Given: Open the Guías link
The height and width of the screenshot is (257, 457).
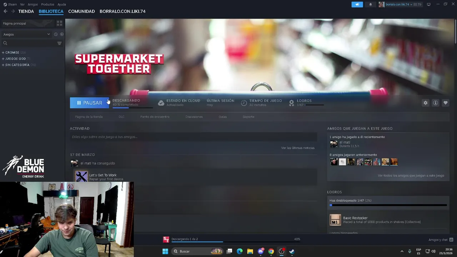Looking at the screenshot, I should [222, 117].
